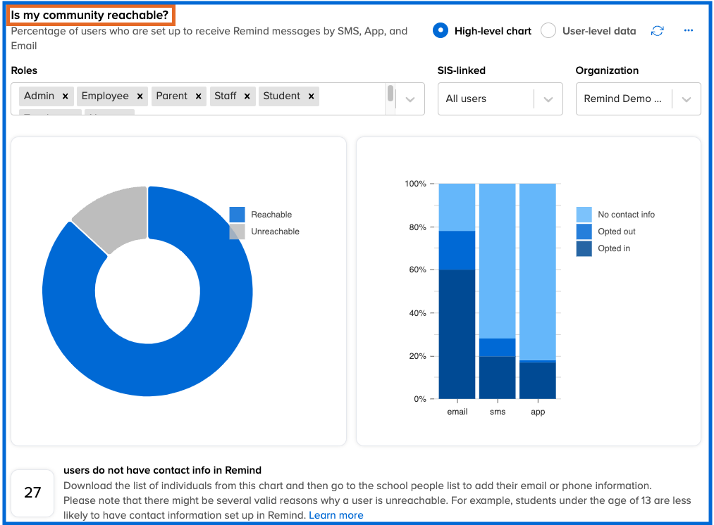
Task: Remove the Employee role tag
Action: coord(140,96)
